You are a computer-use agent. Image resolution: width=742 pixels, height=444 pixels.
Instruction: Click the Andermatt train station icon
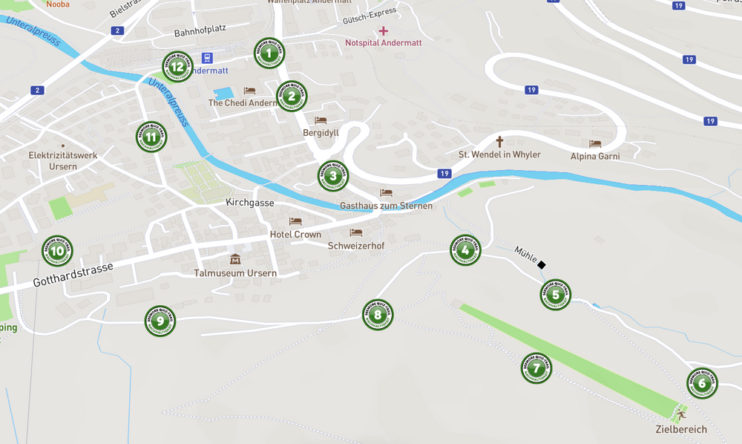click(x=207, y=58)
